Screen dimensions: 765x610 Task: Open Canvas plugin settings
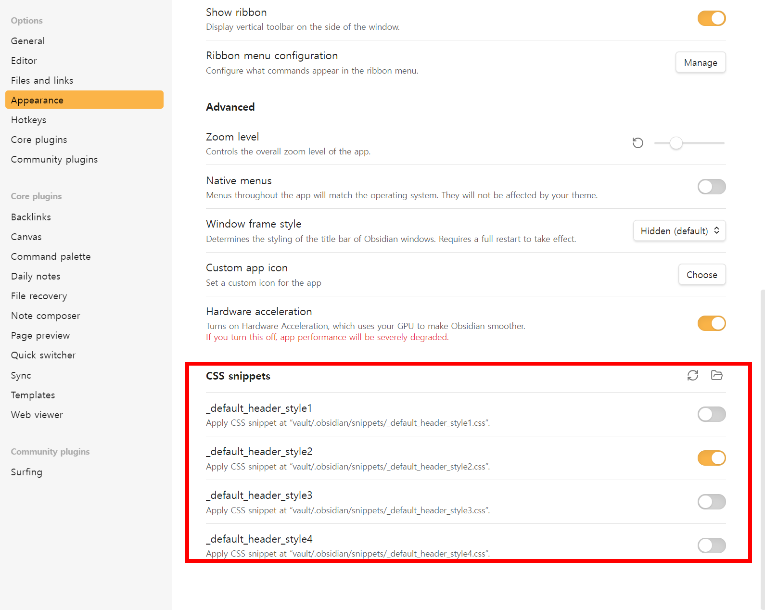click(x=84, y=237)
